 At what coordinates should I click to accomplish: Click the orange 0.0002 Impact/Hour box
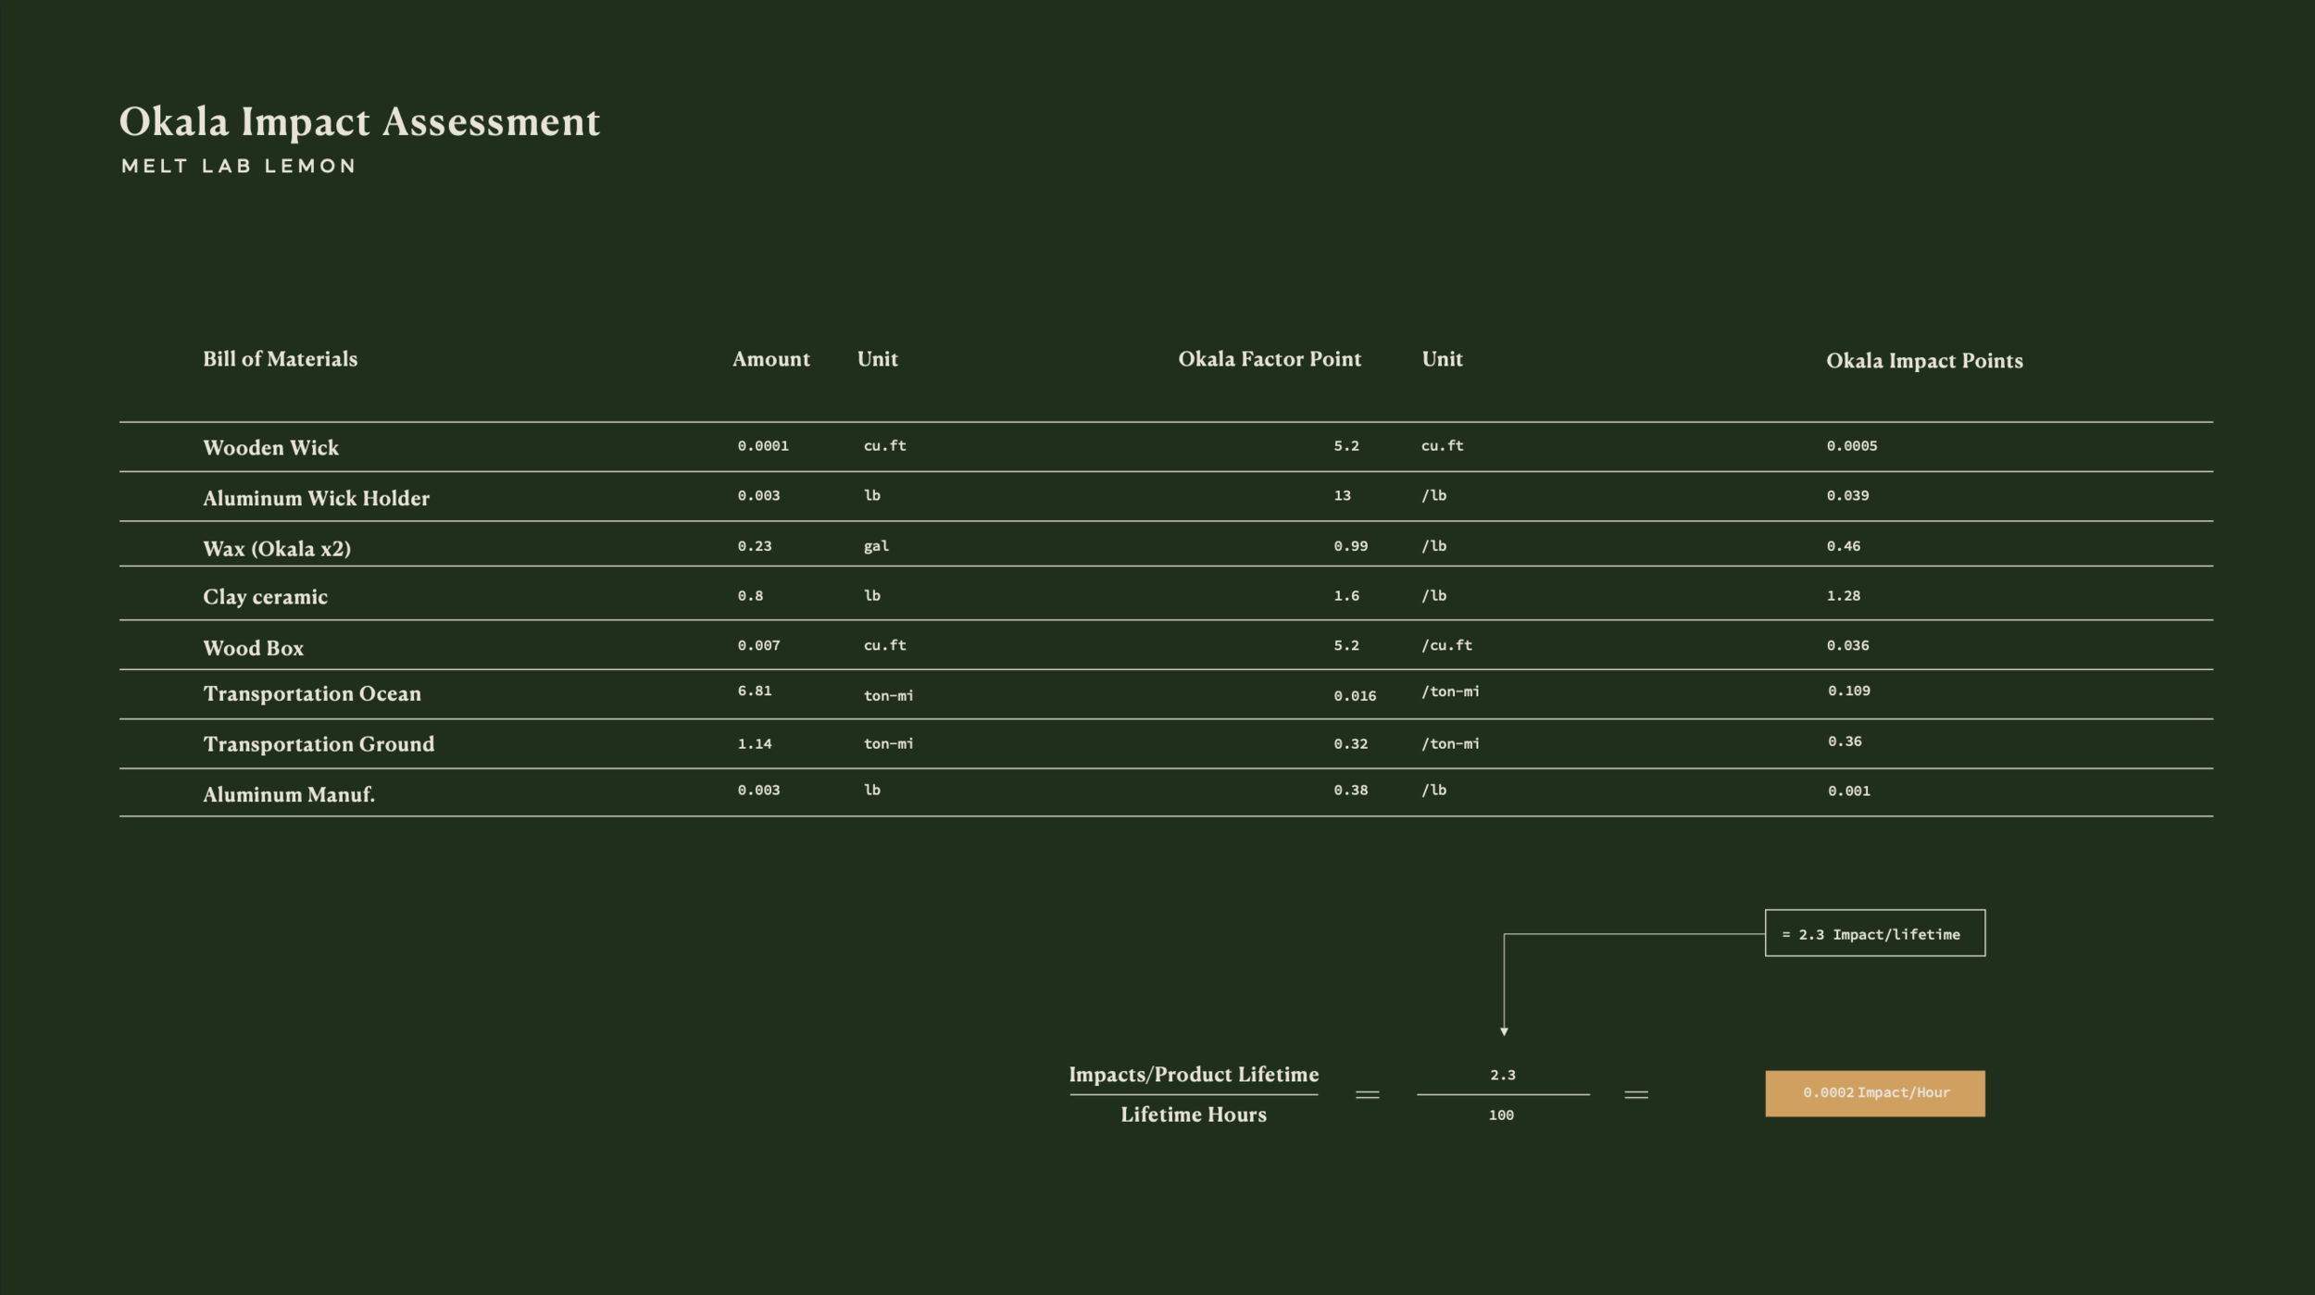1874,1093
